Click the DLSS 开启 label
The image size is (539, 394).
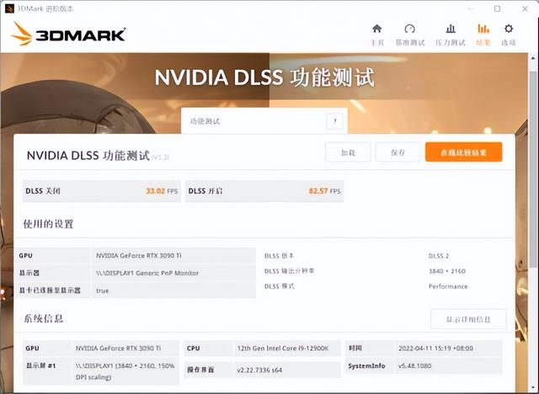click(205, 191)
